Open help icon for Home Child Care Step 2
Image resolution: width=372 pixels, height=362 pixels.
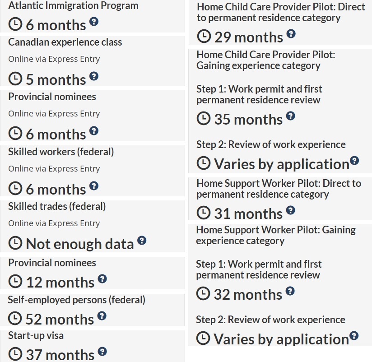354,160
